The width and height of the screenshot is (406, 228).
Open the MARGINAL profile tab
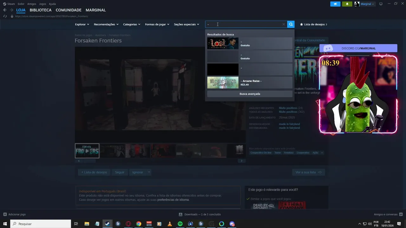pyautogui.click(x=96, y=10)
